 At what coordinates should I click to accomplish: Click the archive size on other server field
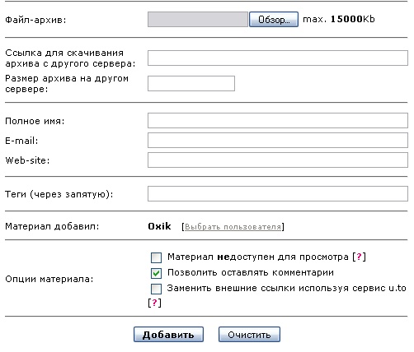(x=191, y=83)
